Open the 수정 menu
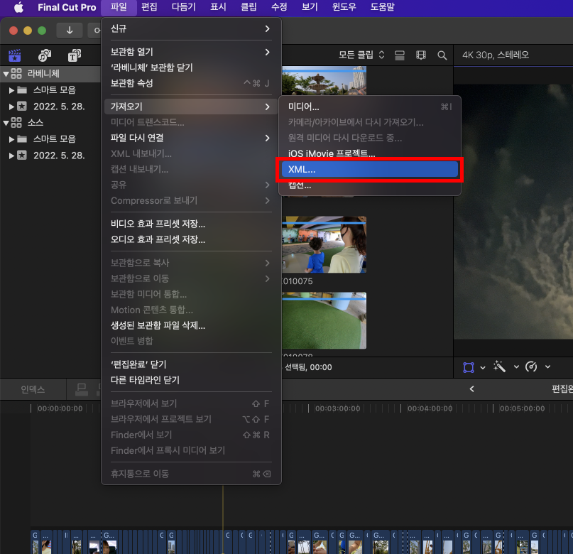573x554 pixels. [x=279, y=7]
